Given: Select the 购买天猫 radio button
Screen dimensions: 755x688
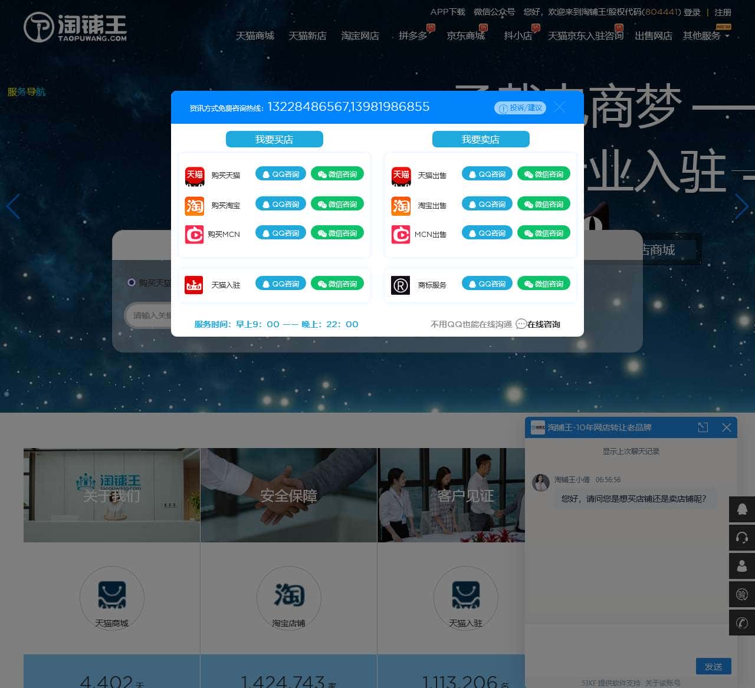Looking at the screenshot, I should coord(132,282).
